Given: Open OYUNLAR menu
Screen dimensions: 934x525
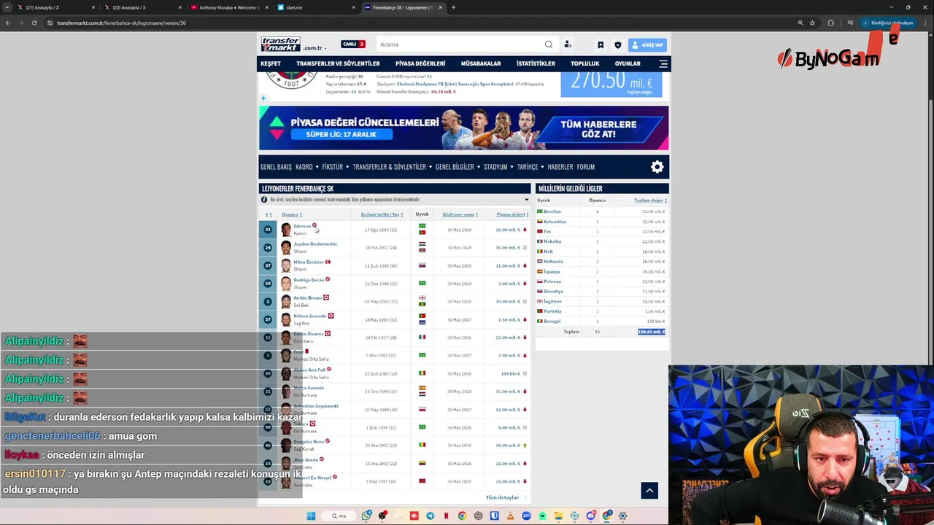Looking at the screenshot, I should [628, 63].
